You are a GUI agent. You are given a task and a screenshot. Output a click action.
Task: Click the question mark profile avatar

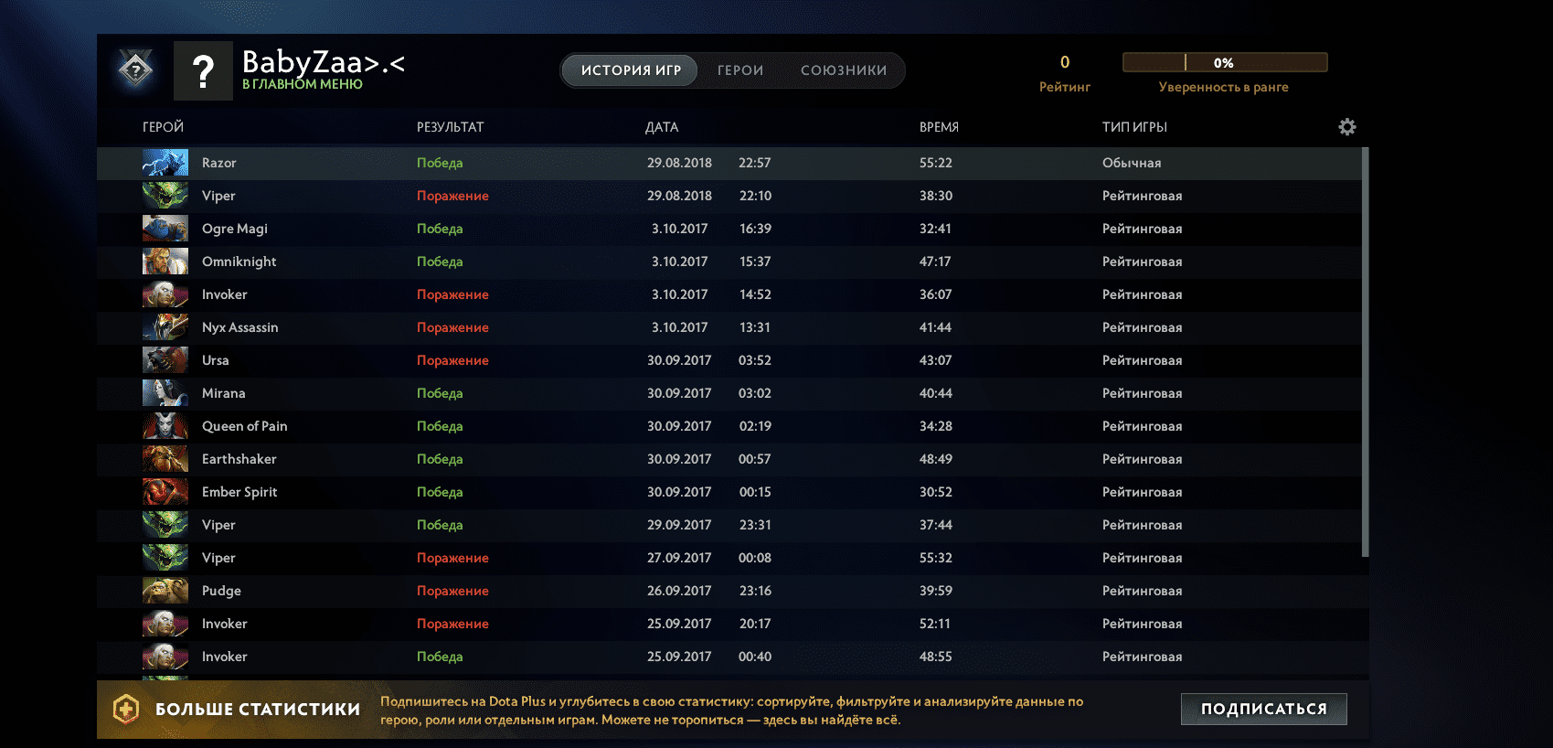pos(203,70)
